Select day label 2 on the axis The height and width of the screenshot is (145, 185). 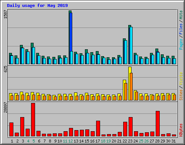[x=17, y=141]
